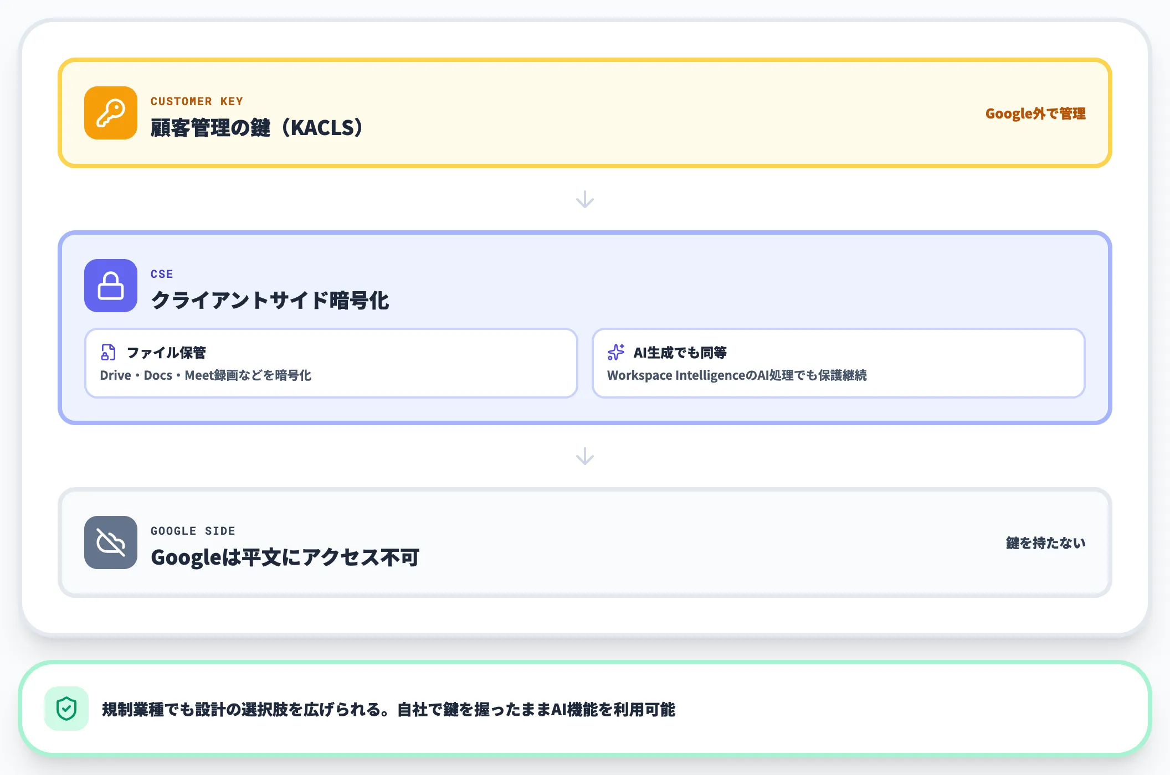Click the file lock icon beside ファイル保管

[x=109, y=352]
